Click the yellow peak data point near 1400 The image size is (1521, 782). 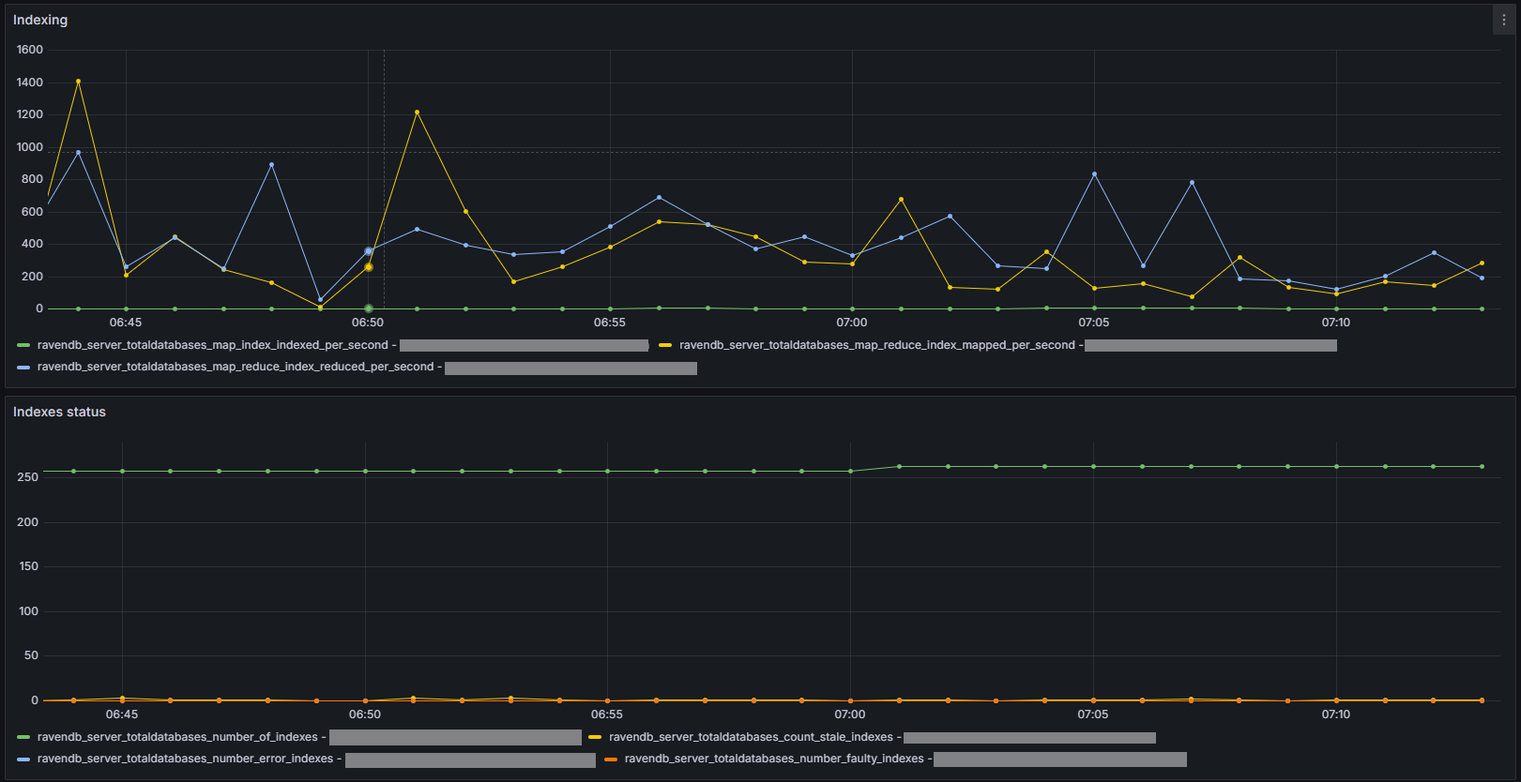[78, 82]
